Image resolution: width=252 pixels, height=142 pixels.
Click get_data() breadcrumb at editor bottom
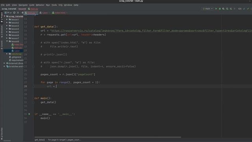(x=39, y=140)
